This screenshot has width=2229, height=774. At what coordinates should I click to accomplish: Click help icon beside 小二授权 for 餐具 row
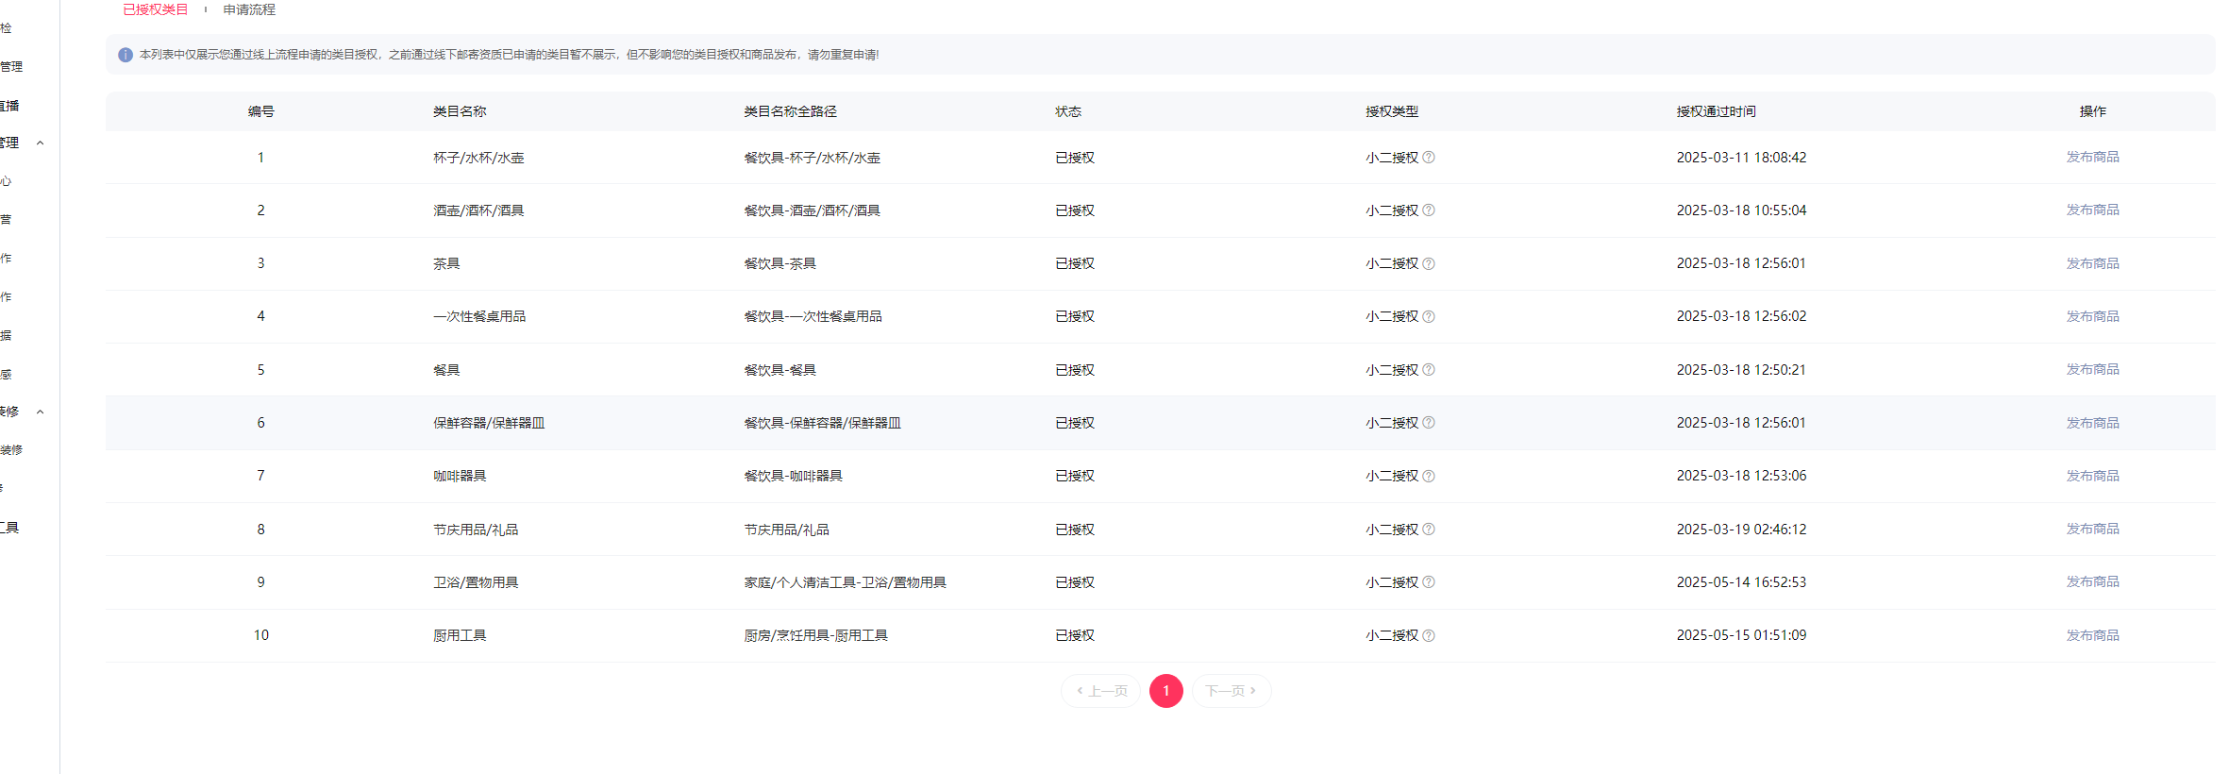tap(1428, 370)
